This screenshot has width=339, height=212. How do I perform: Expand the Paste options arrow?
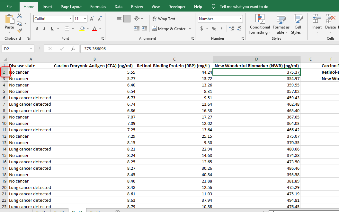pos(9,32)
